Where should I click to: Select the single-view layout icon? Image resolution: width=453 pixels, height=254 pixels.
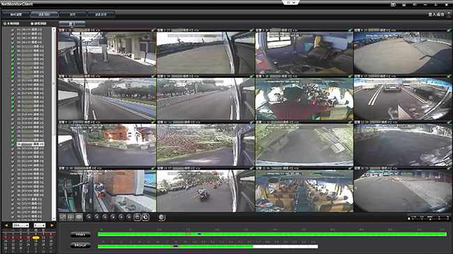coord(63,217)
